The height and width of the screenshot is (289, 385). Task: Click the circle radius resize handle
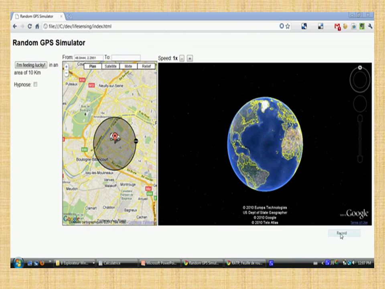tap(136, 141)
